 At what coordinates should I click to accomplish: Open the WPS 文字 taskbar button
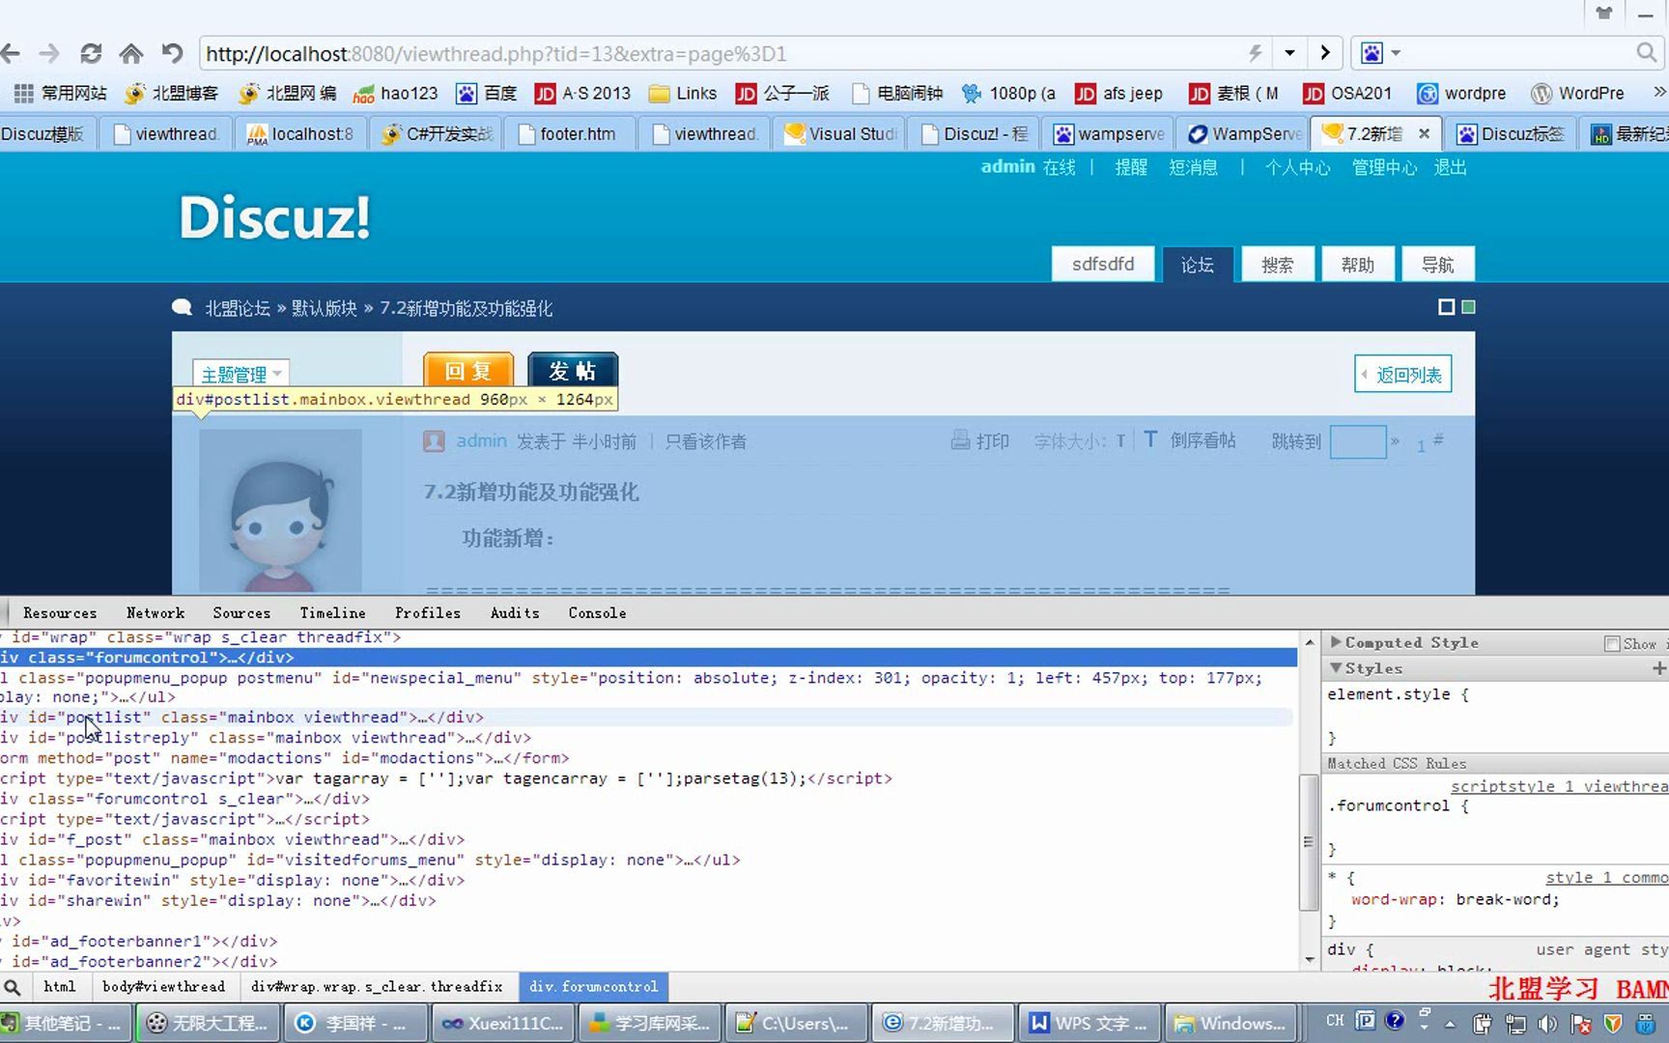point(1089,1023)
